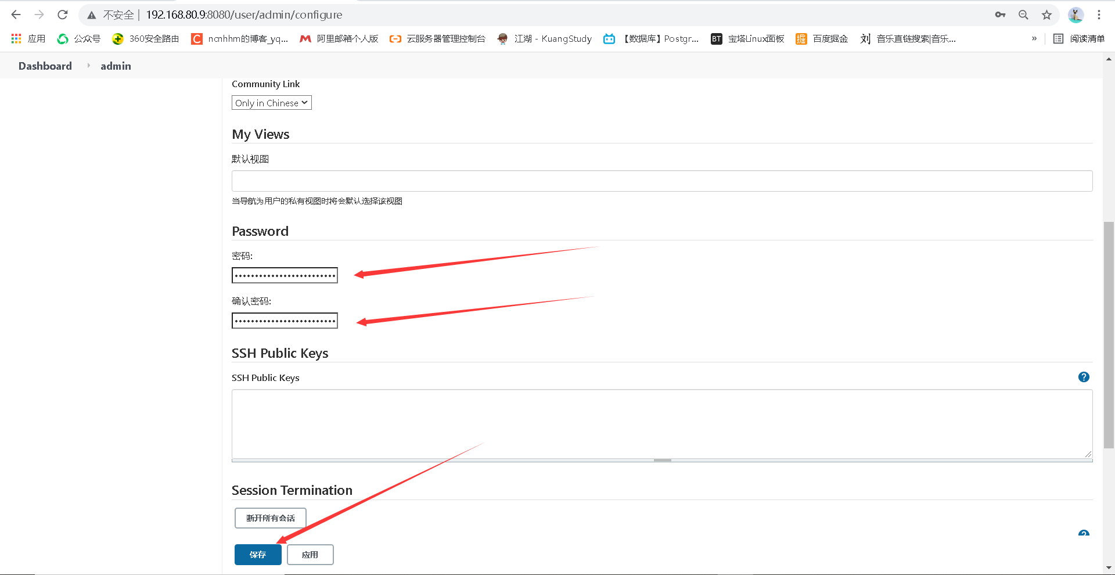Open the ncnhhm的博客 bookmark
Screen dimensions: 1115x575
coord(239,38)
